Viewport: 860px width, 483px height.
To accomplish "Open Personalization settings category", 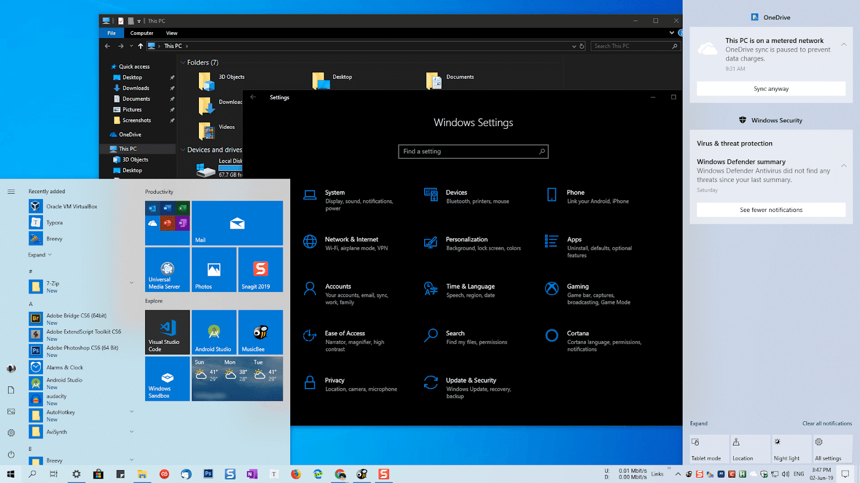I will point(473,243).
